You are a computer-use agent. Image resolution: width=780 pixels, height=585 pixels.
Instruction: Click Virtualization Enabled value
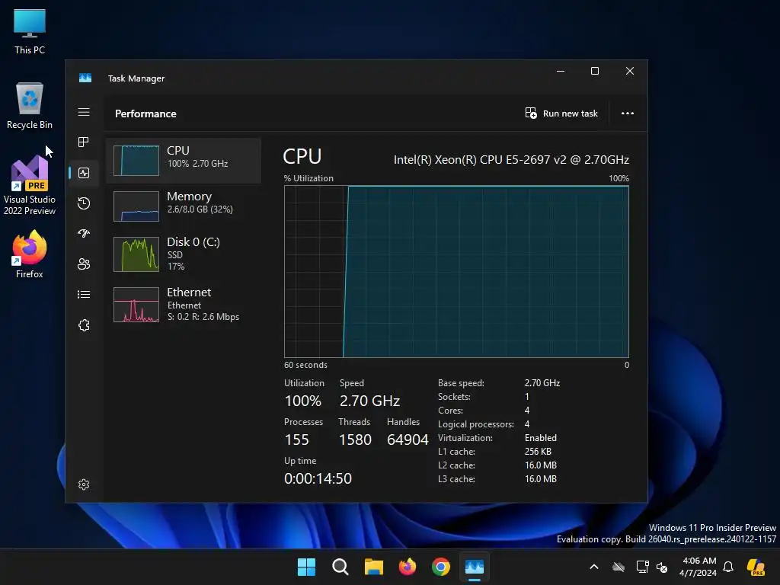pos(541,438)
